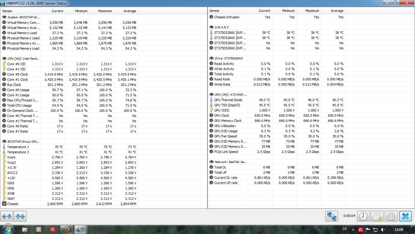Click the Minimum column header in right pane

coord(284,11)
